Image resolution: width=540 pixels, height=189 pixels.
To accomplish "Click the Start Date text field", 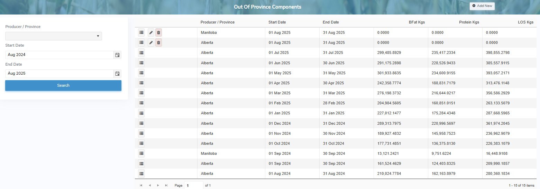I will 59,55.
